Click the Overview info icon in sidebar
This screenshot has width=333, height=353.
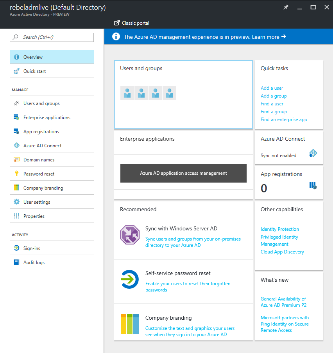pos(17,57)
